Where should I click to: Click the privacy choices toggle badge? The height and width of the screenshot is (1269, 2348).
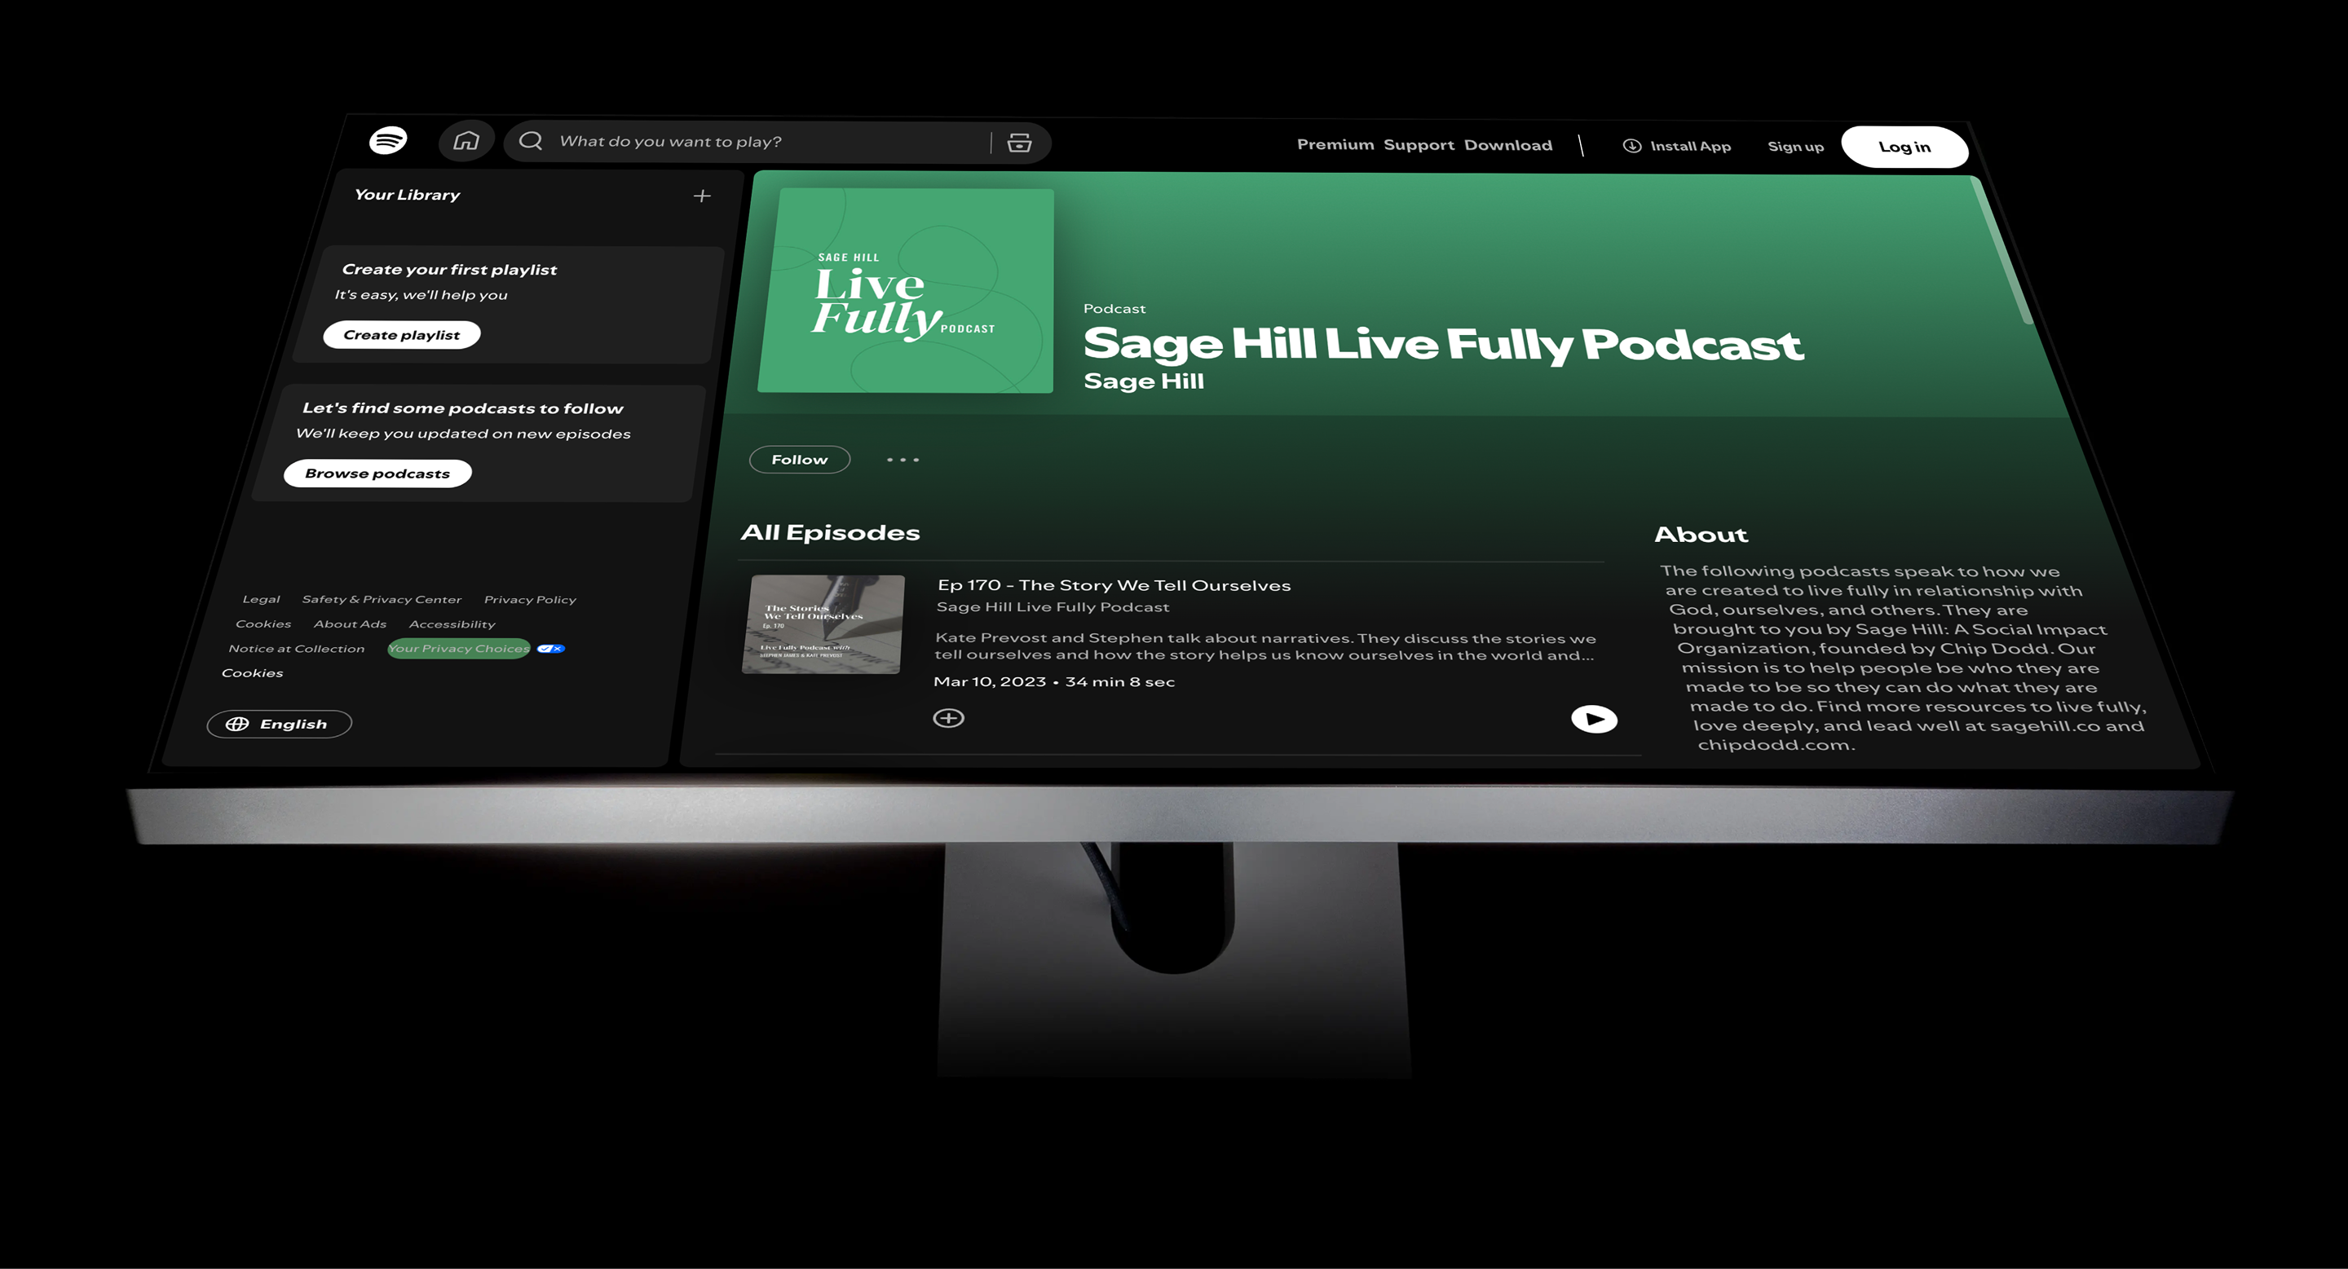tap(550, 649)
